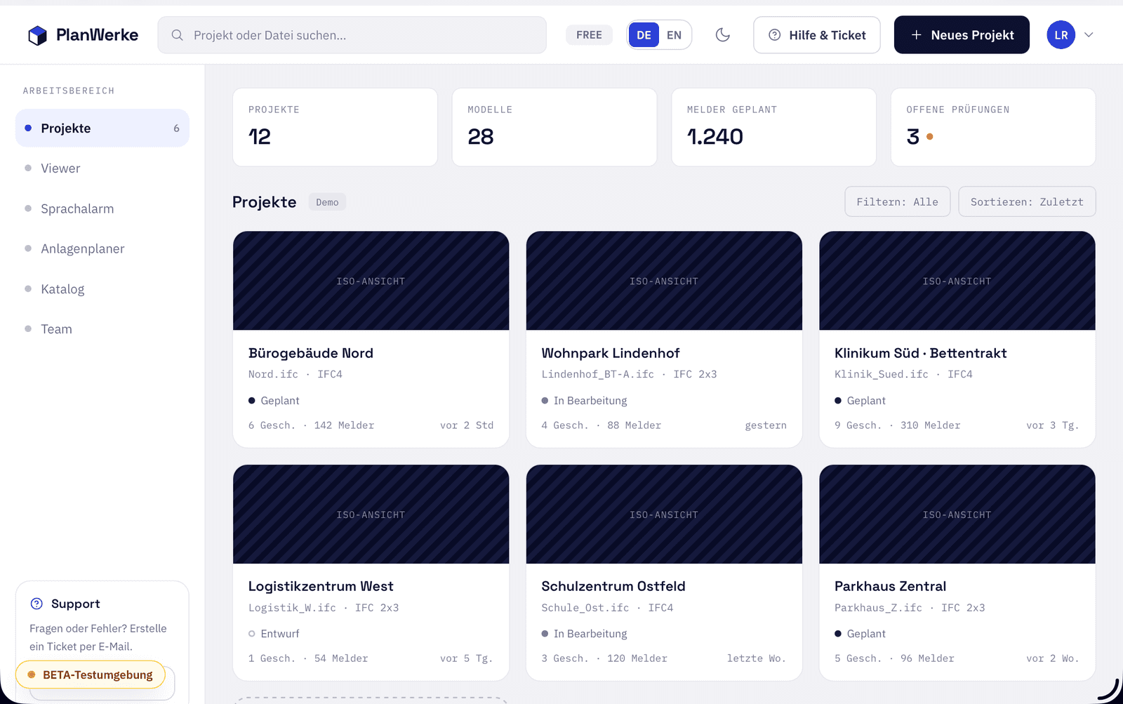Click the plus icon on Neues Projekt
The image size is (1123, 704).
(916, 35)
